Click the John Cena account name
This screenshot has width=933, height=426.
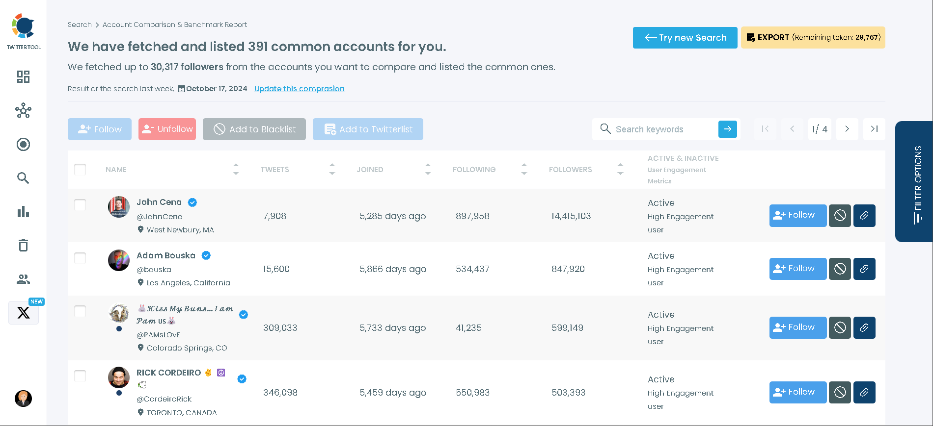coord(159,202)
